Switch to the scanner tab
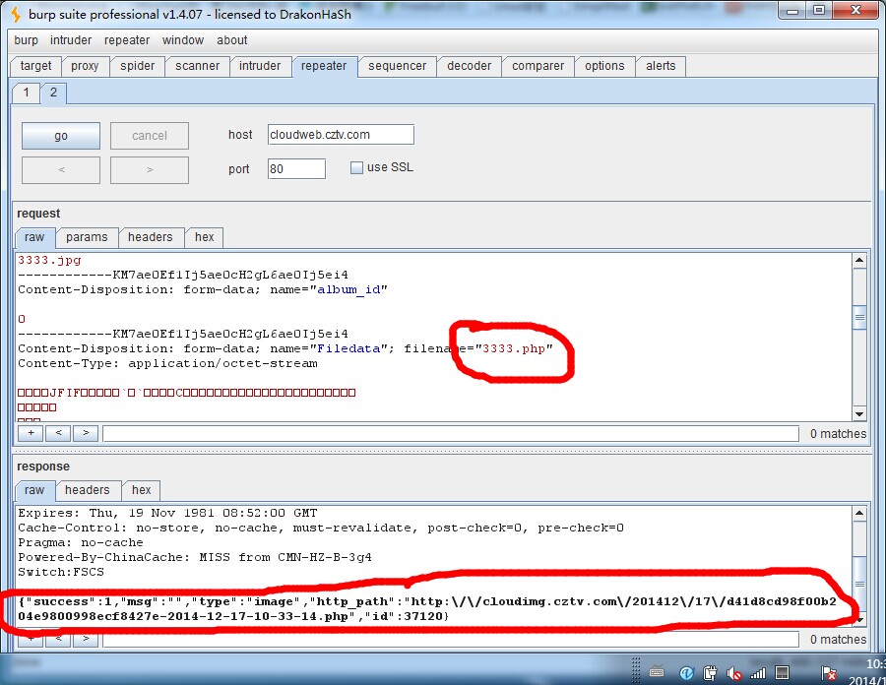Viewport: 886px width, 685px height. point(197,66)
